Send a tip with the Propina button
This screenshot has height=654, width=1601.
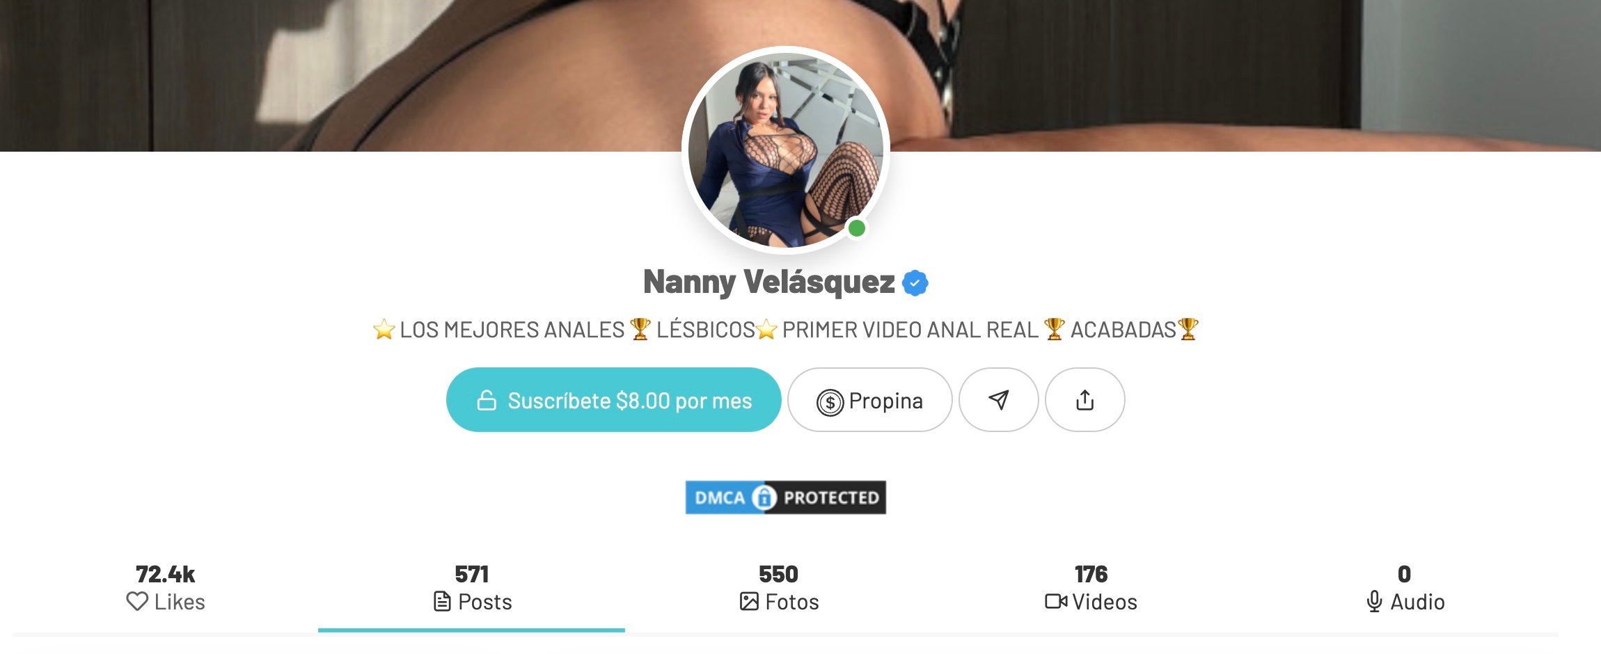(x=869, y=400)
